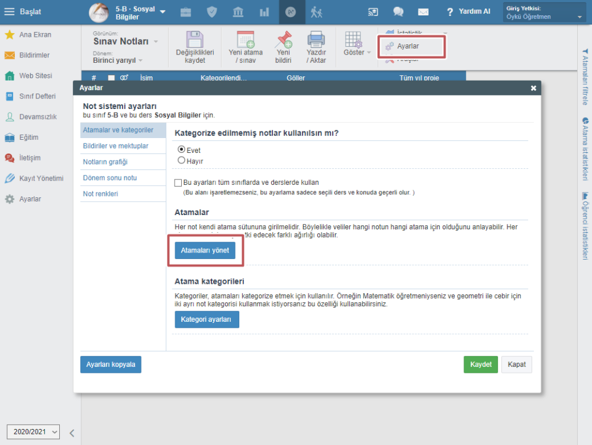
Task: Open the shield icon in top bar
Action: coord(212,12)
